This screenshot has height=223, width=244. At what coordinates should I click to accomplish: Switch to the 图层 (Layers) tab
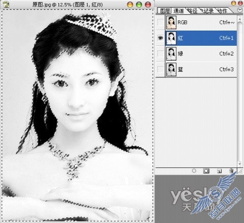[165, 11]
